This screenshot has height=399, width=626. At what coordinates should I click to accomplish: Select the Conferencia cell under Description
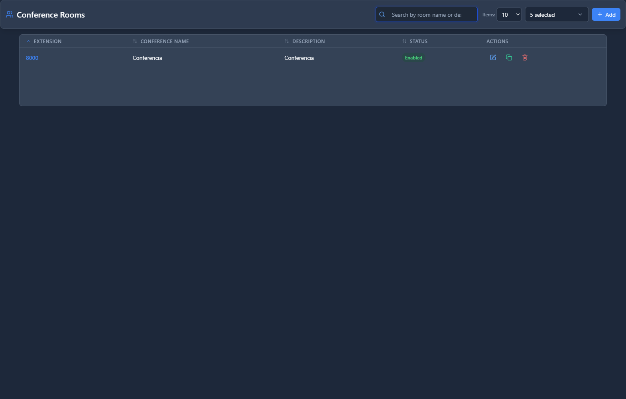click(x=299, y=58)
